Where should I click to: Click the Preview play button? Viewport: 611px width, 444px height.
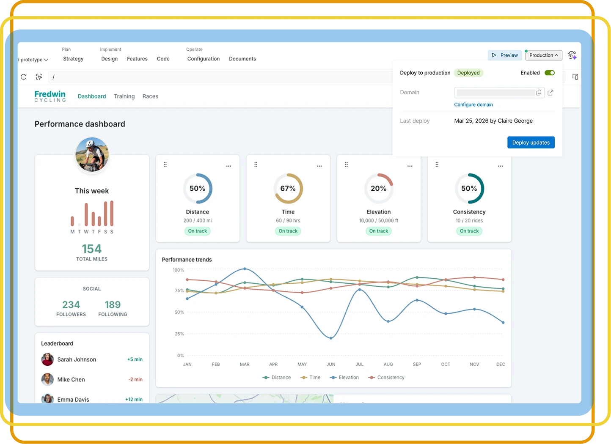pyautogui.click(x=505, y=55)
